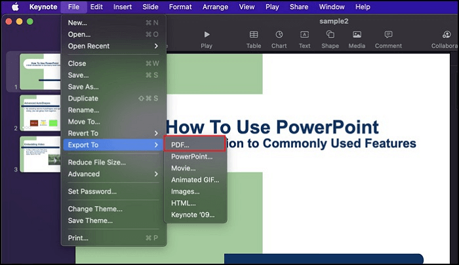Click the sample2 window title
The image size is (459, 265).
[x=334, y=21]
